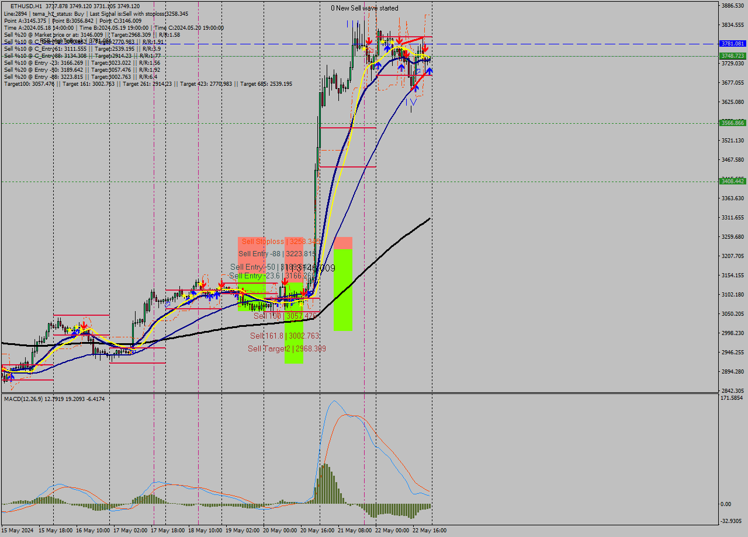Viewport: 748px width, 537px height.
Task: Select the red sell arrow above 19 May zone
Action: [x=285, y=281]
